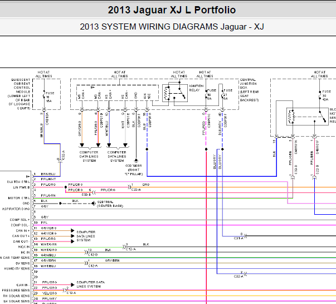
Task: Select the 'G3D190BR (RIGHT C PILLAR)' text
Action: point(133,170)
